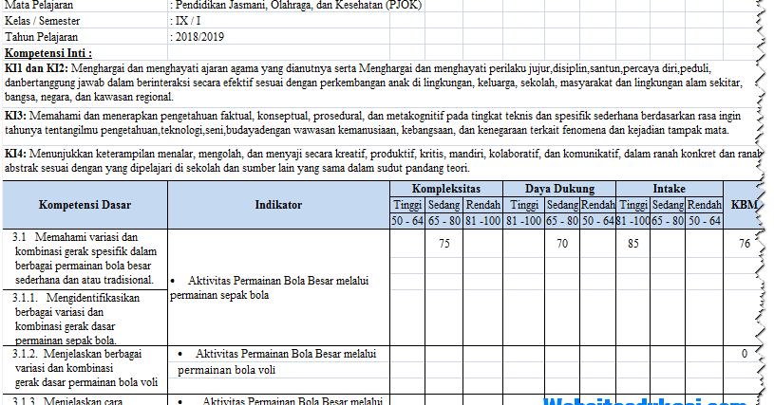Click the 'Pendidikan Jasmani, Olahraga, dan Kesehatan (PJOK)' cell
Image resolution: width=774 pixels, height=405 pixels.
pos(295,6)
